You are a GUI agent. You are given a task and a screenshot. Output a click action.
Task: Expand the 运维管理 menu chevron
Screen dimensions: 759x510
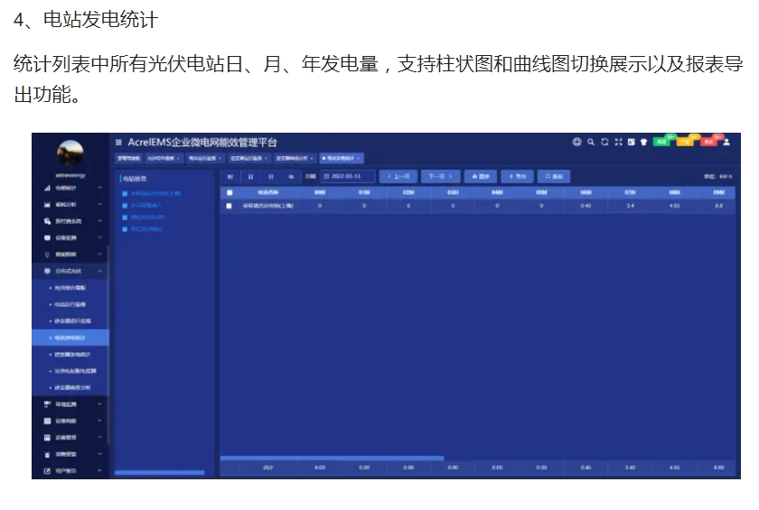[99, 438]
